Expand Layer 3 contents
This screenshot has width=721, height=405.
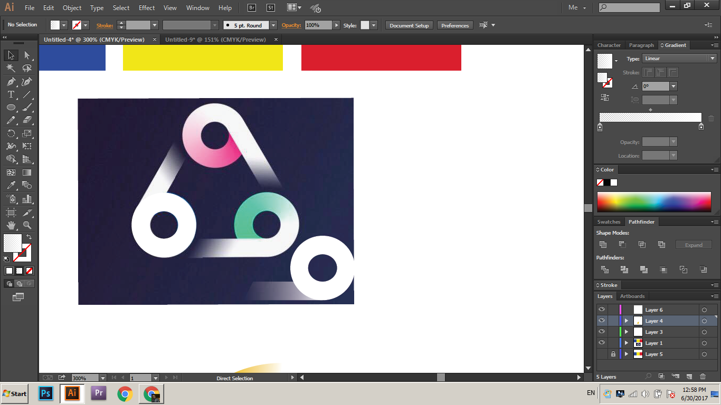[627, 332]
